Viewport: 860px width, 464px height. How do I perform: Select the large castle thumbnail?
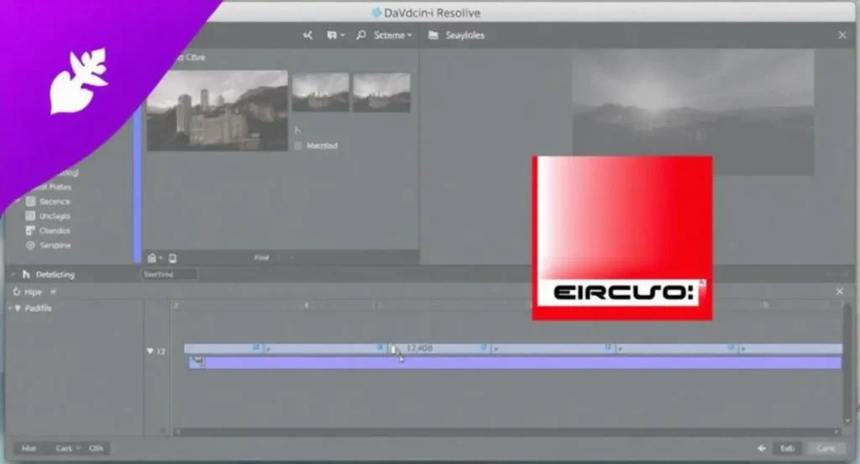coord(218,110)
